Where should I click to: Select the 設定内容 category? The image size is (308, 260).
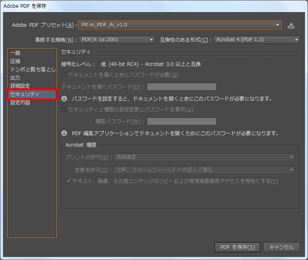(20, 103)
